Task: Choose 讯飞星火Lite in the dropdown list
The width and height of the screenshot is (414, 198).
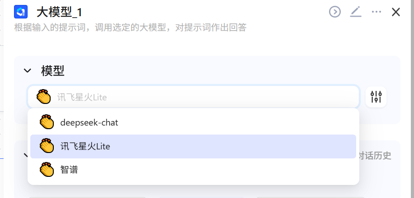Action: point(85,146)
